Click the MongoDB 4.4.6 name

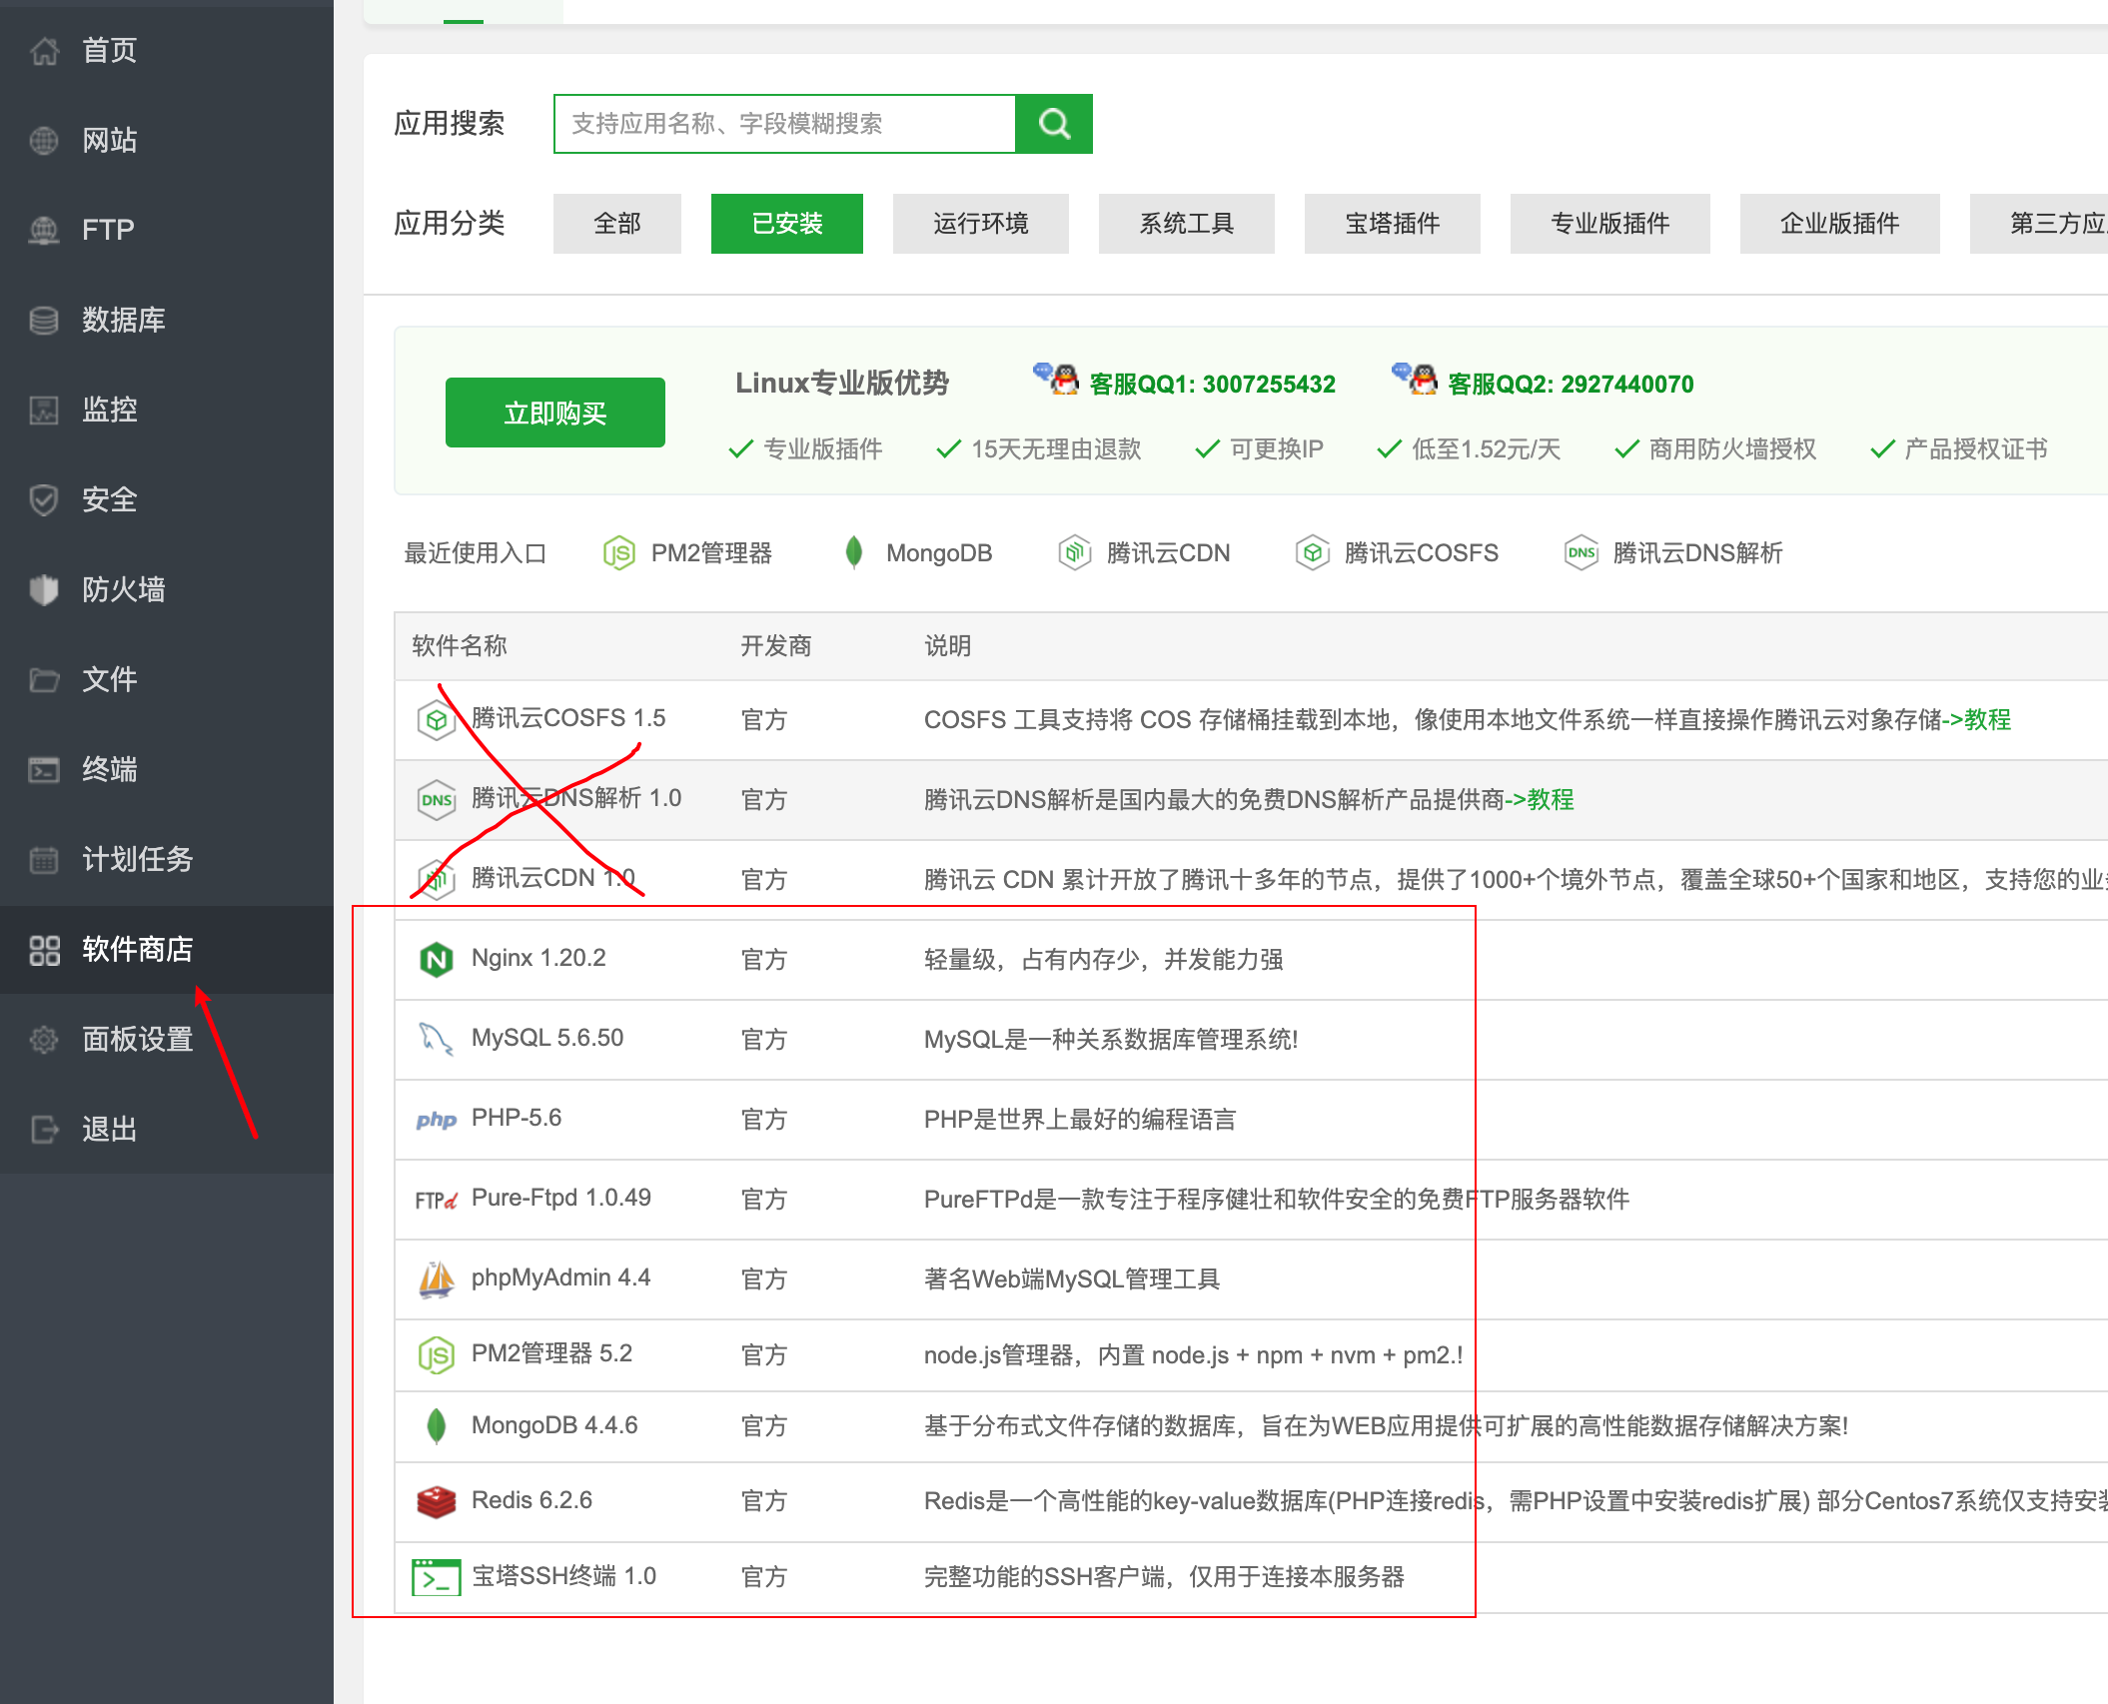coord(554,1426)
